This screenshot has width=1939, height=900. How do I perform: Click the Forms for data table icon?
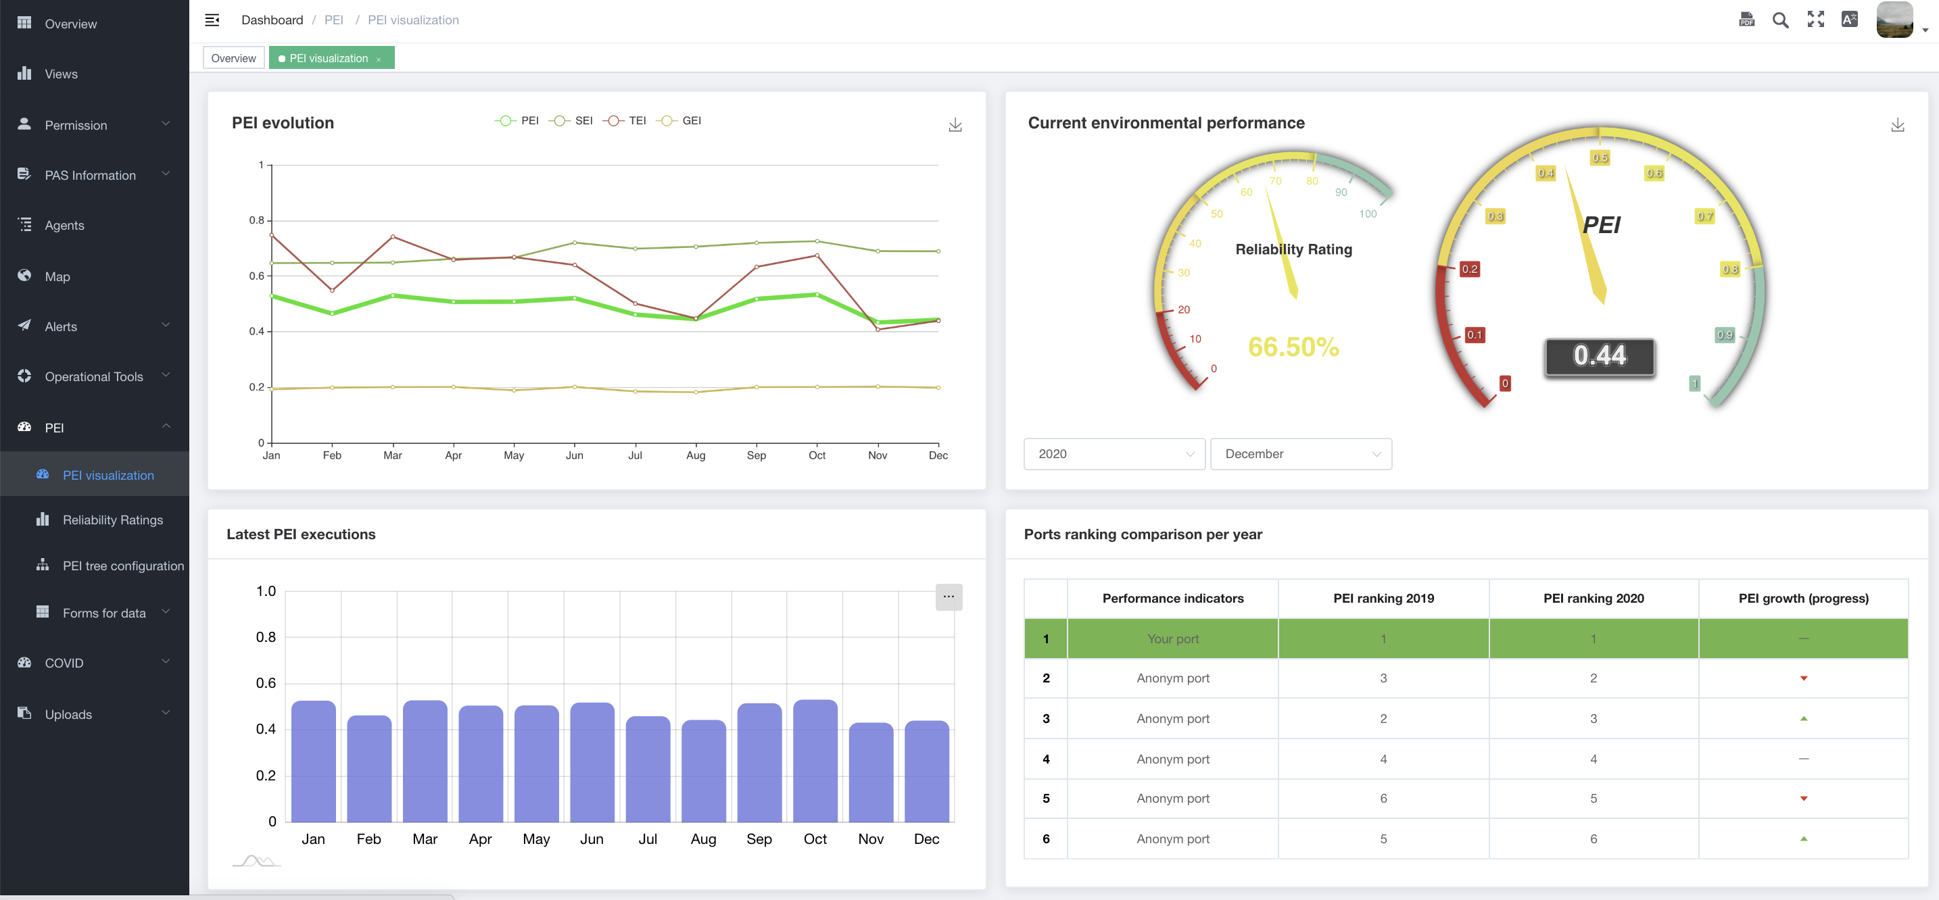(x=42, y=611)
